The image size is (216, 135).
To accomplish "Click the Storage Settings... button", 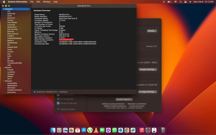I will click(x=147, y=92).
